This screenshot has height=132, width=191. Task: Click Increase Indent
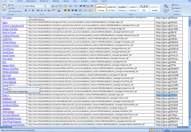84,6
